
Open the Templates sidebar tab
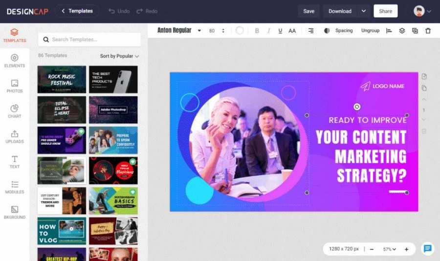pos(15,36)
